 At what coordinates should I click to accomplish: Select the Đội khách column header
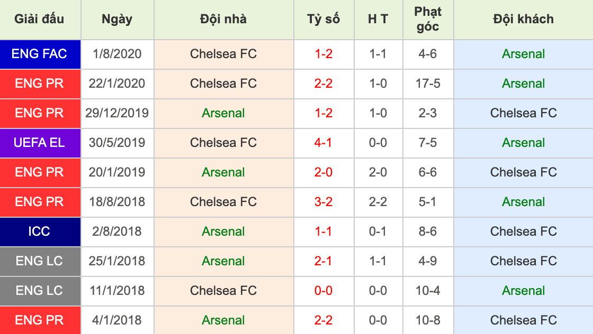point(523,19)
